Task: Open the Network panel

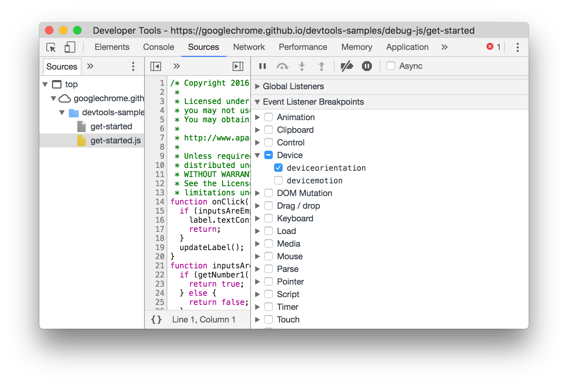Action: coord(248,47)
